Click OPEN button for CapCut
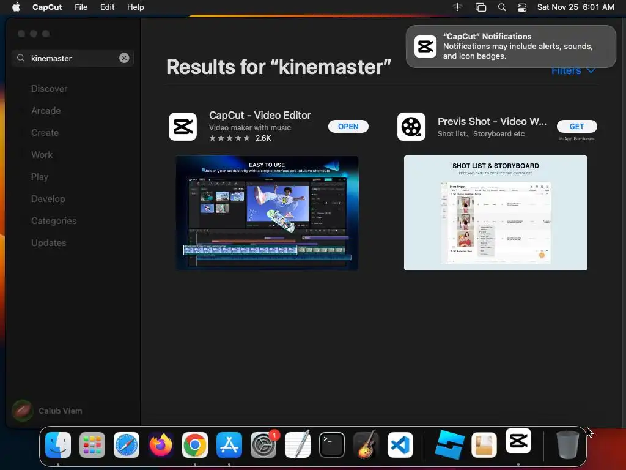The height and width of the screenshot is (470, 626). [348, 126]
